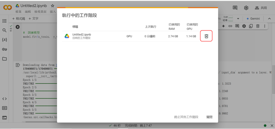Star the Untitled2.ipynb notebook
Image resolution: width=275 pixels, height=129 pixels.
point(53,6)
